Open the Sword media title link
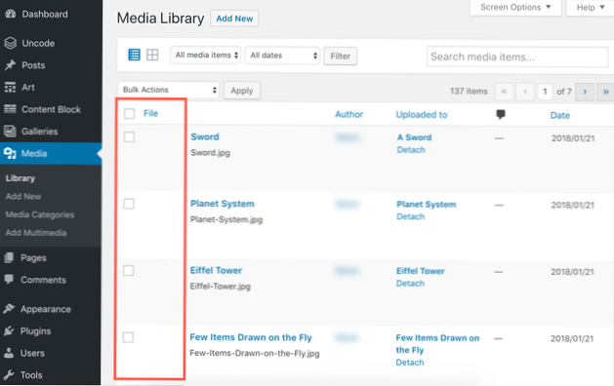The image size is (614, 386). point(205,136)
